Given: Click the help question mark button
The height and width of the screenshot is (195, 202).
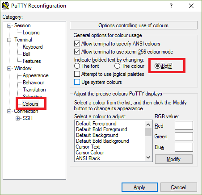Looking at the screenshot, I should pos(171,6).
